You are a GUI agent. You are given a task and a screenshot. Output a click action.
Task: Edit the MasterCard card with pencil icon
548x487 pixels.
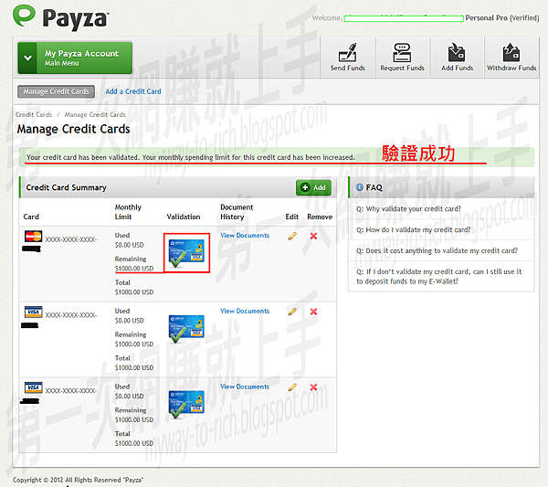[292, 236]
